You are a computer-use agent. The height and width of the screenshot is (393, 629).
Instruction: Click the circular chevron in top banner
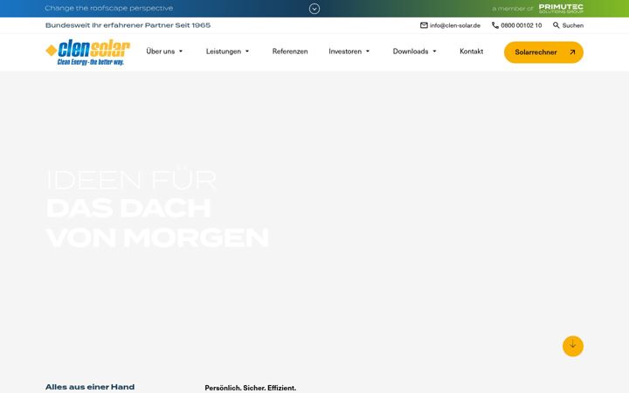pyautogui.click(x=314, y=9)
